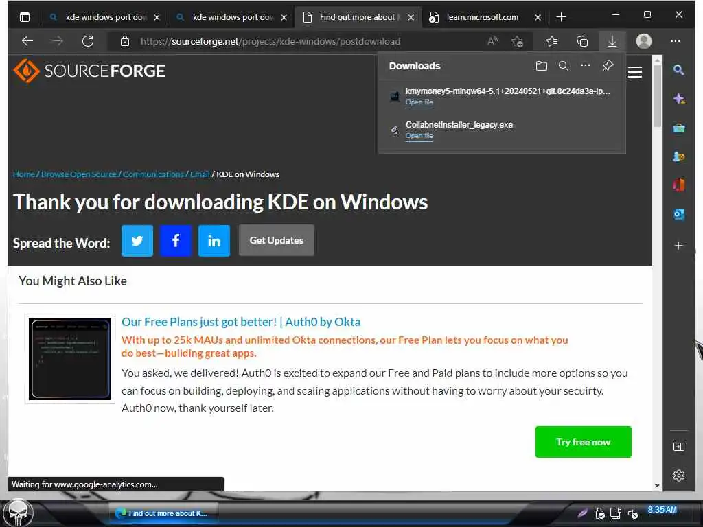Select Edge taskbar button Find out more

tap(163, 513)
